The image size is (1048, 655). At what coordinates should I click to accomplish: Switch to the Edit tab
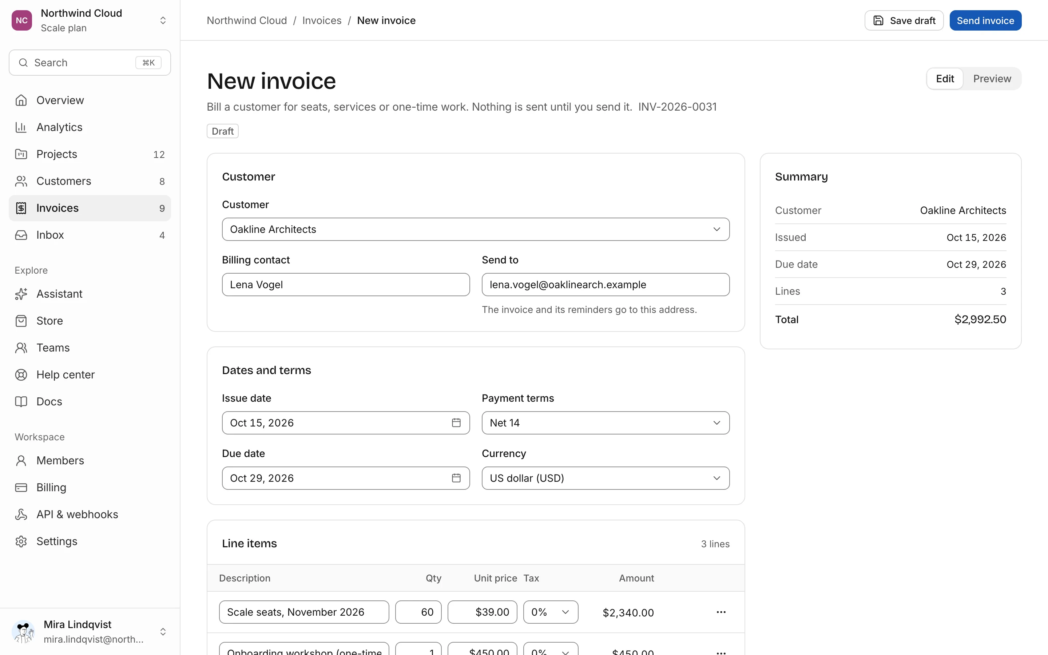pos(945,78)
